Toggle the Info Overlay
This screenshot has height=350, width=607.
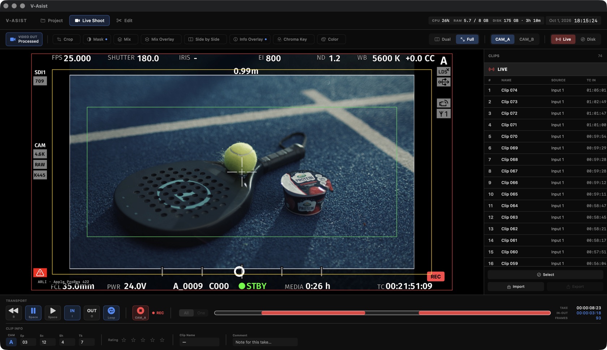250,39
